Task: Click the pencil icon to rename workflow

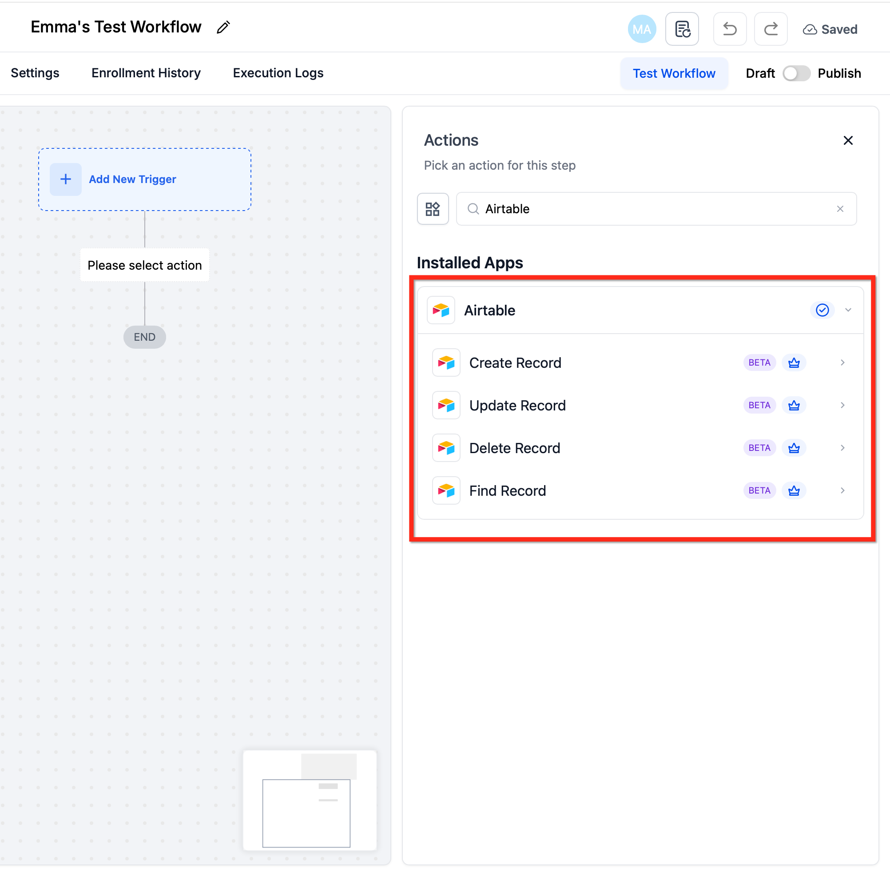Action: point(223,28)
